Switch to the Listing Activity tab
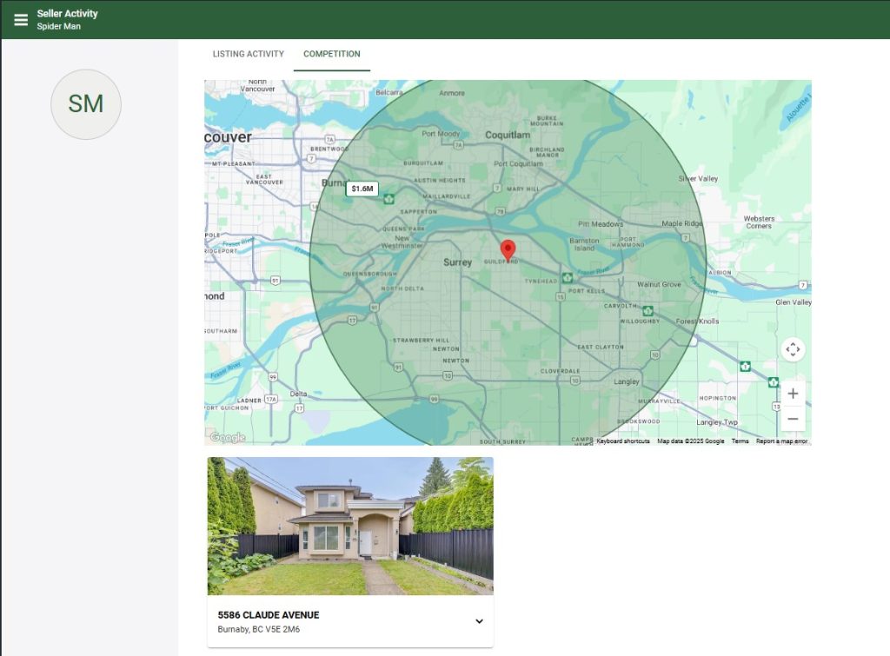This screenshot has width=890, height=656. pyautogui.click(x=248, y=54)
